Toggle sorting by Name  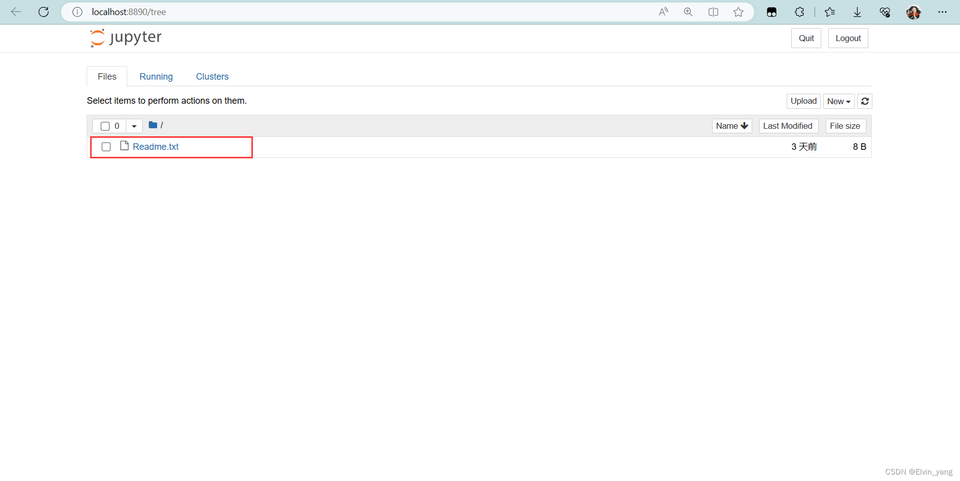[732, 126]
